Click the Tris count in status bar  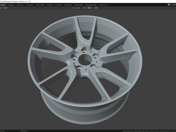click(x=173, y=131)
